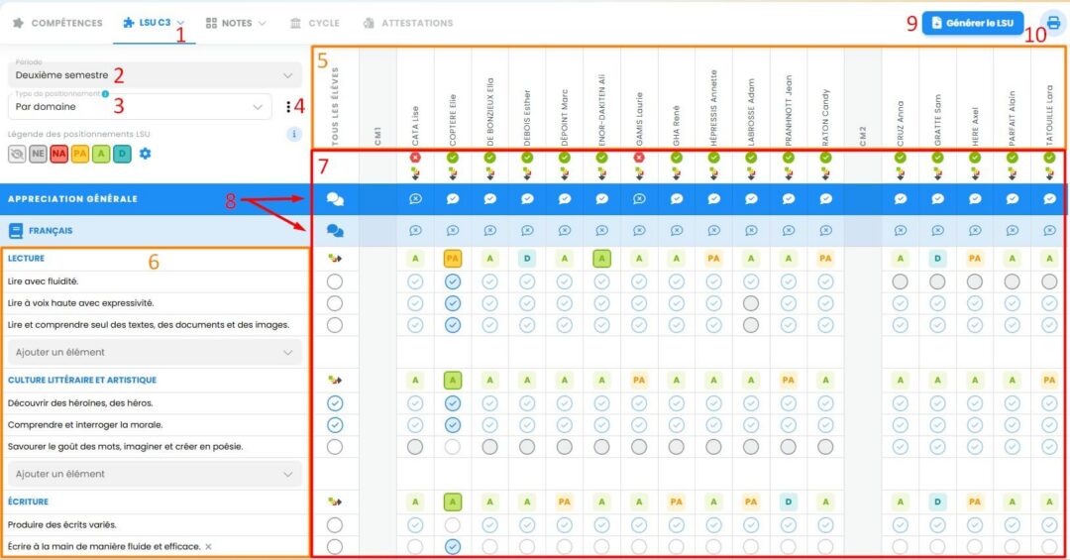This screenshot has height=560, width=1070.
Task: Click the Générer le LSU button
Action: pyautogui.click(x=972, y=23)
